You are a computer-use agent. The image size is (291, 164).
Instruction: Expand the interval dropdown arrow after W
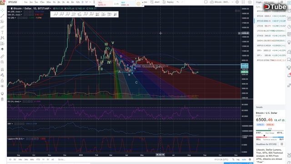90,2
